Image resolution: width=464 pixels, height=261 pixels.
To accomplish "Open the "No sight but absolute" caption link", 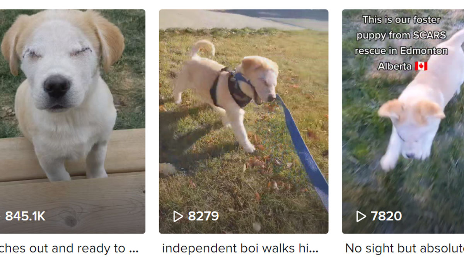I will (404, 248).
